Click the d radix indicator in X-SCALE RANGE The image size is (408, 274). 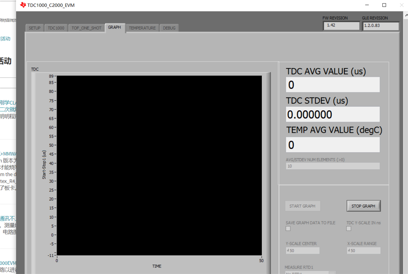click(349, 250)
